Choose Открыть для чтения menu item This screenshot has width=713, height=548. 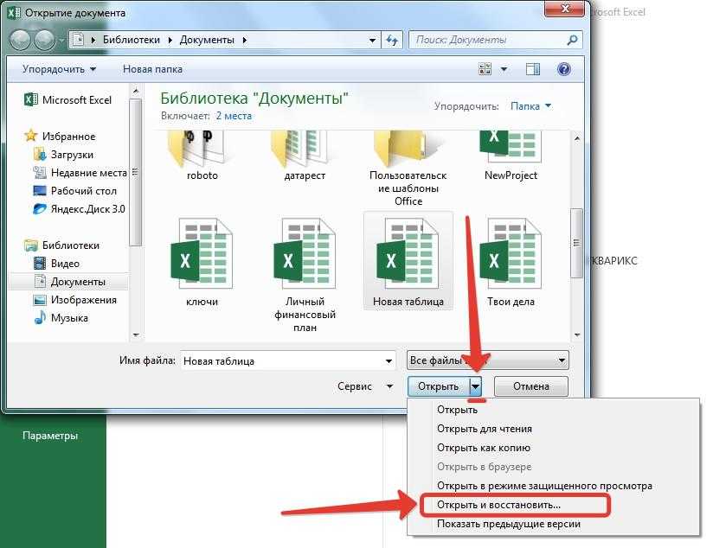485,429
